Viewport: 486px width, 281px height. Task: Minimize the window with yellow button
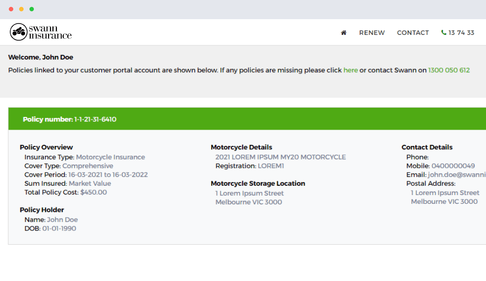click(22, 9)
